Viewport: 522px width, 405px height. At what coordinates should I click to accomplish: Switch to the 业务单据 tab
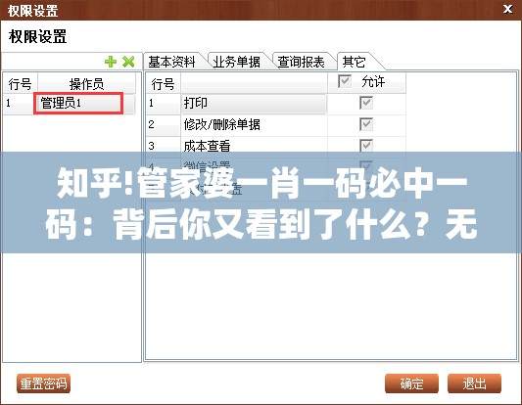click(237, 62)
